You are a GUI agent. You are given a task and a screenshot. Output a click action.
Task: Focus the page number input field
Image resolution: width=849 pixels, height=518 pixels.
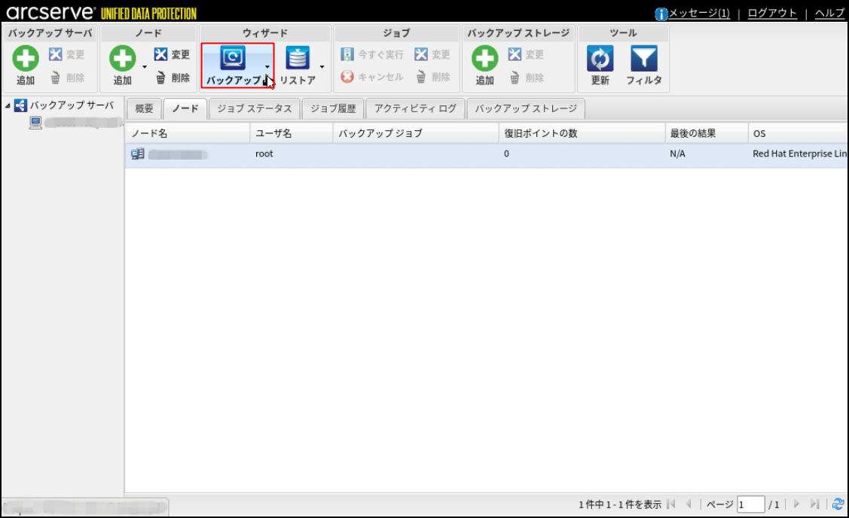[750, 504]
